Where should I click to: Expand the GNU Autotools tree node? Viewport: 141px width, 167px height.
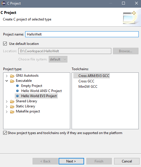[x=7, y=76]
